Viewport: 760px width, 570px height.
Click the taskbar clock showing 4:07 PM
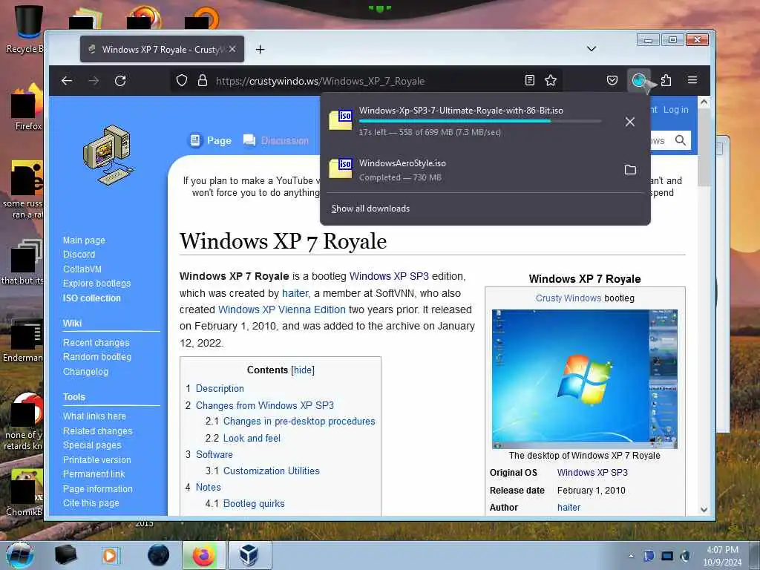[722, 556]
